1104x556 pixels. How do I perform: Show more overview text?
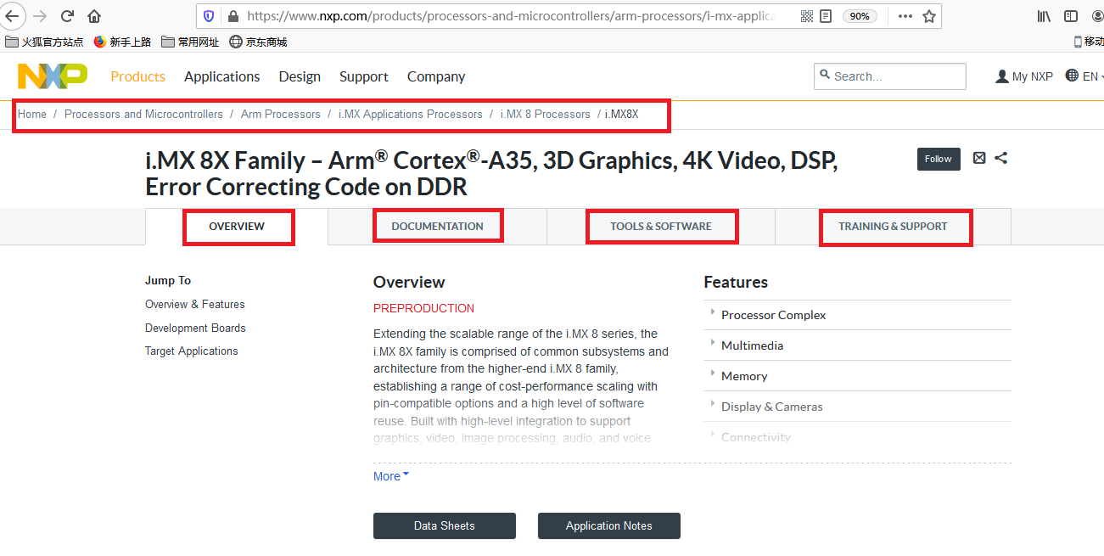[391, 476]
